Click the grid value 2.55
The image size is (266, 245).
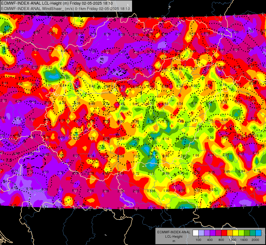(198, 208)
